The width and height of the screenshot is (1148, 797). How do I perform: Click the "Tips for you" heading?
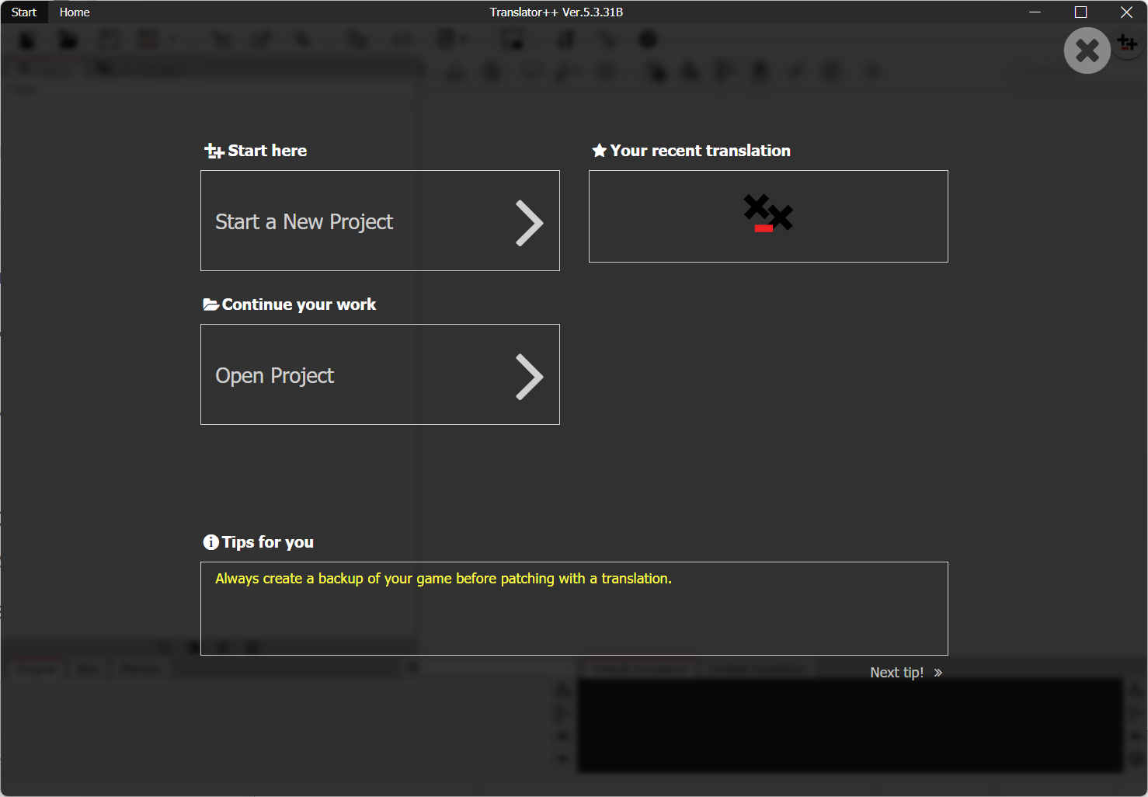pyautogui.click(x=259, y=542)
